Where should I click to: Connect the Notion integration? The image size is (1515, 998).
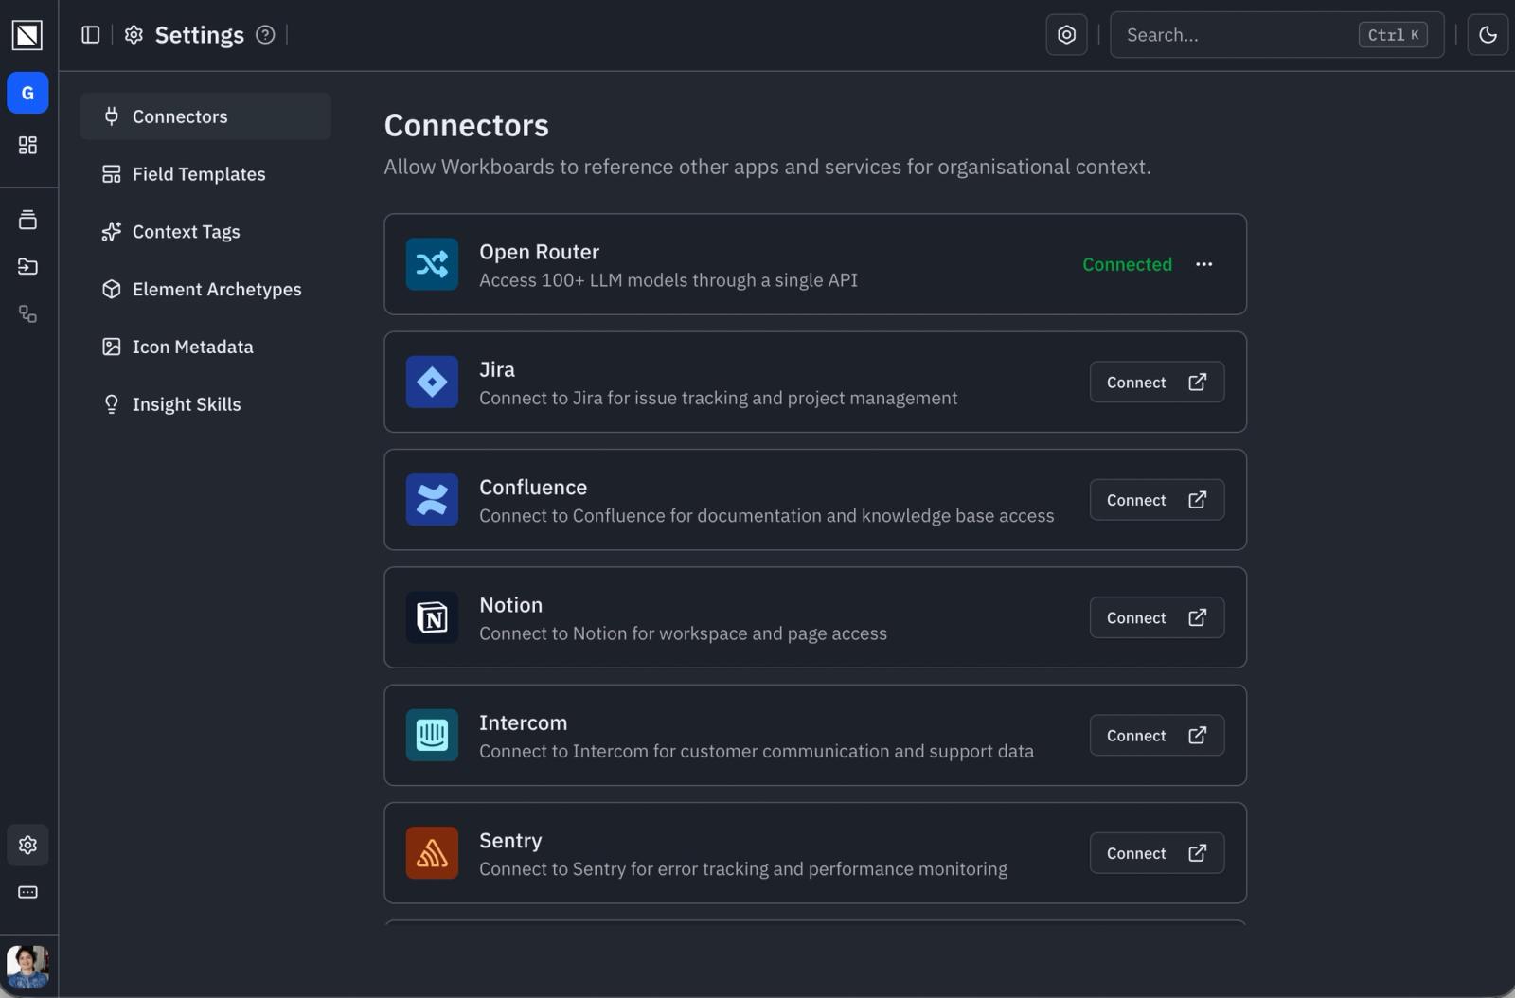(x=1156, y=617)
